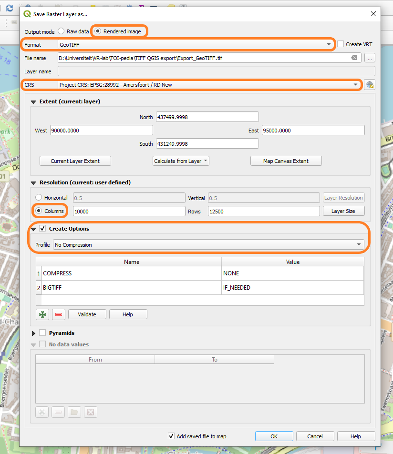Click inside the North extent input field
This screenshot has width=393, height=454.
[207, 117]
